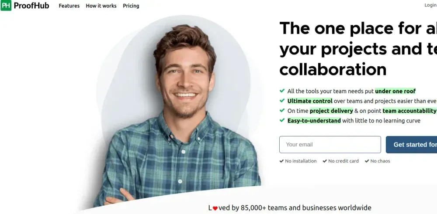
Task: Click the green checkmark beside 'On time'
Action: (x=282, y=110)
